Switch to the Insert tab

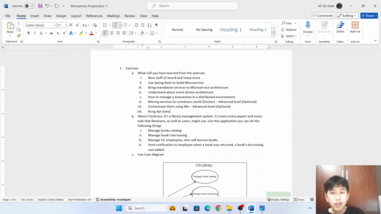[x=35, y=16]
